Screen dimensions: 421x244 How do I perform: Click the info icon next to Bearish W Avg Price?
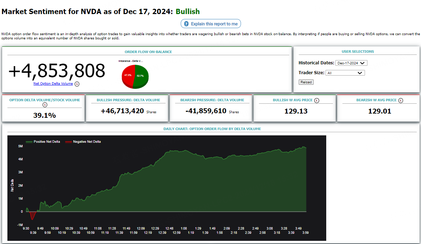point(401,101)
